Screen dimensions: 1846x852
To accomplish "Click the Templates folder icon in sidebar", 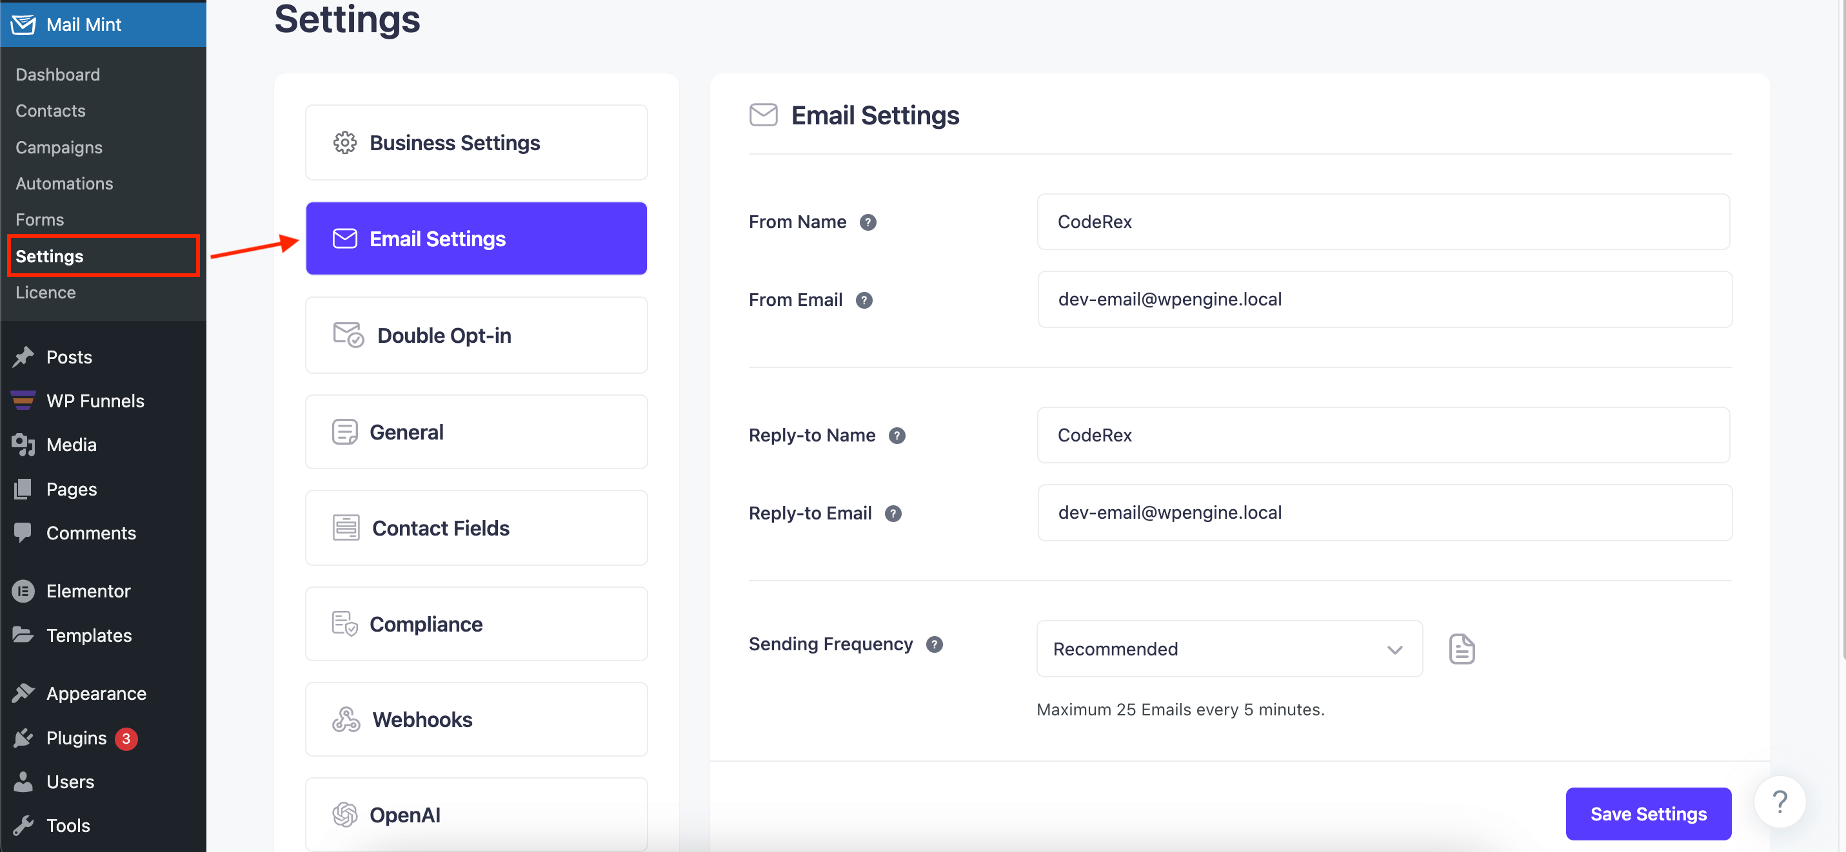I will (x=23, y=635).
